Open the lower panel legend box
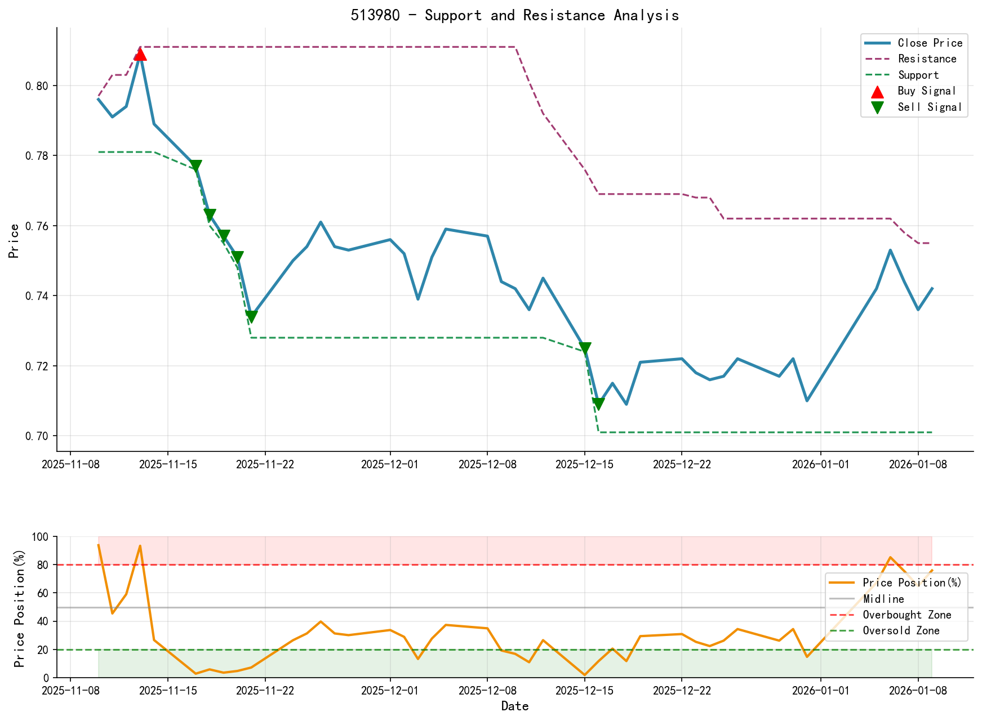Viewport: 982px width, 721px height. [x=896, y=607]
